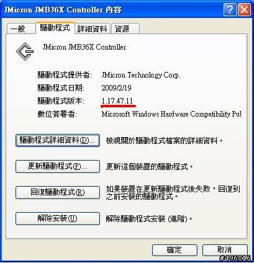This screenshot has width=254, height=263.
Task: Click the 解除安裝 uninstall button
Action: (x=58, y=218)
